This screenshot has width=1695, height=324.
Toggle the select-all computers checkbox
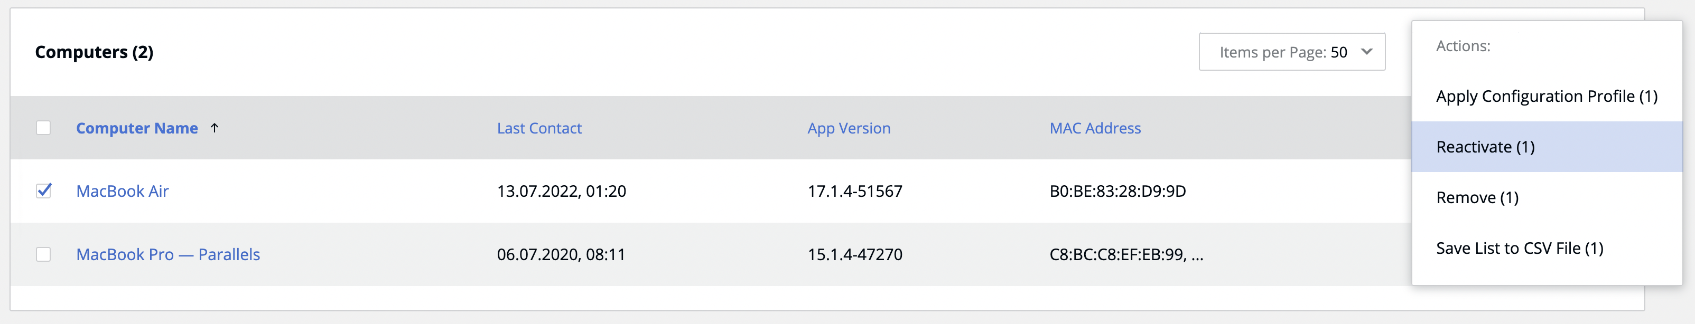pos(43,128)
